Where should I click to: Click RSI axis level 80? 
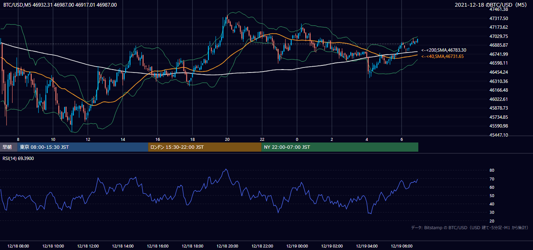pyautogui.click(x=492, y=170)
